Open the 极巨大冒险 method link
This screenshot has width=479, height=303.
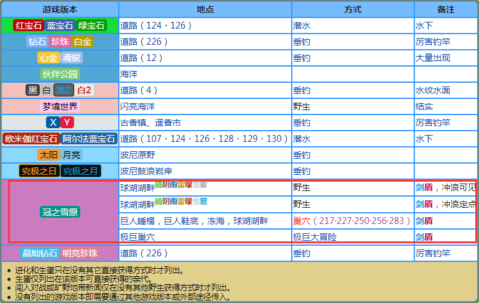pos(315,237)
